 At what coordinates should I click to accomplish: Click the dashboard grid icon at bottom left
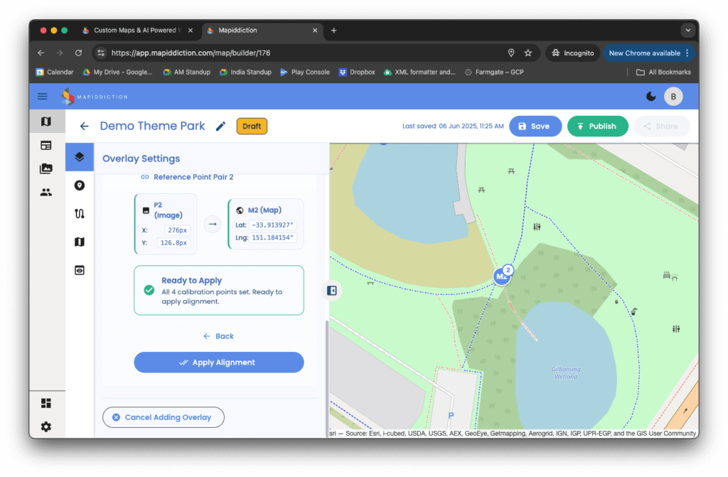[45, 403]
